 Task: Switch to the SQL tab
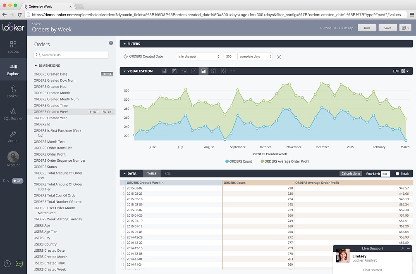pos(167,174)
